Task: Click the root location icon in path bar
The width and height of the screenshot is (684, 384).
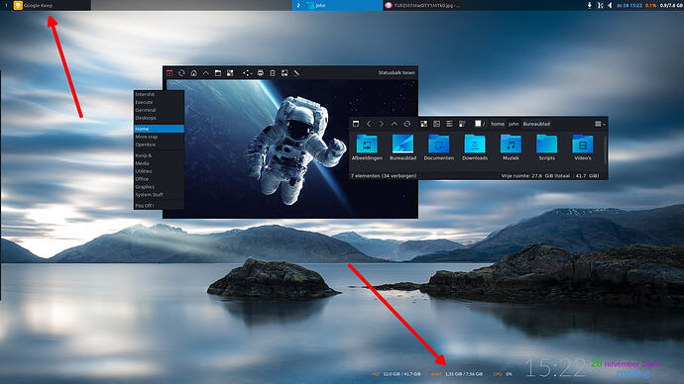Action: click(478, 124)
